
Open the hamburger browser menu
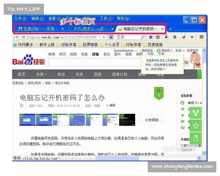coord(202,37)
